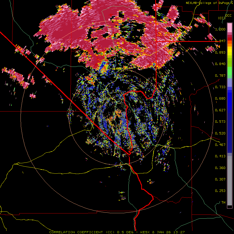Click the KESX 8 JAN 26 13:27 timestamp
Viewport: 234px width, 234px height.
[163, 232]
